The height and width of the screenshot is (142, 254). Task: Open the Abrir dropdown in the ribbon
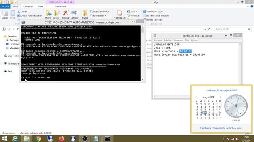point(132,11)
